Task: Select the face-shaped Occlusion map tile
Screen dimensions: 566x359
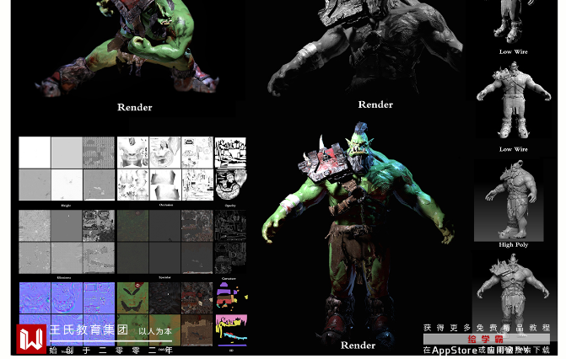Action: [x=132, y=153]
